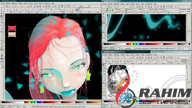Click the zoom percentage field in top-right window

coord(186,48)
